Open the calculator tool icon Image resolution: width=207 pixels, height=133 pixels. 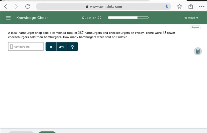[198, 51]
